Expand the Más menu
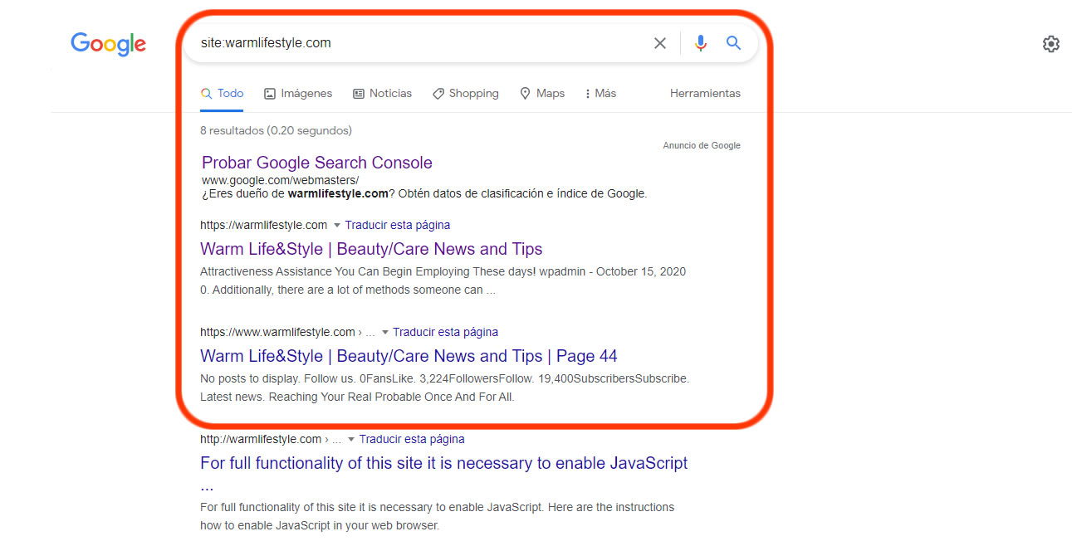Screen dimensions: 1072x546 (x=600, y=94)
